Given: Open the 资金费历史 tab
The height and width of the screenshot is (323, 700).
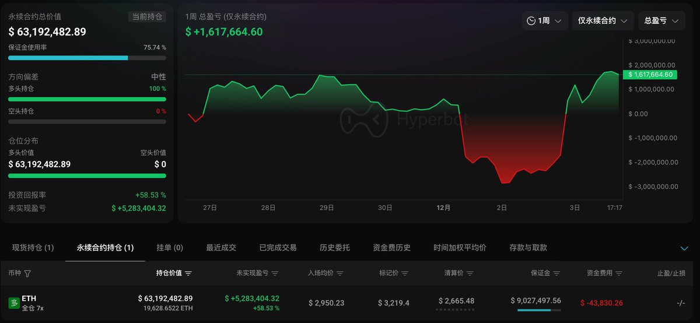Looking at the screenshot, I should click(391, 248).
